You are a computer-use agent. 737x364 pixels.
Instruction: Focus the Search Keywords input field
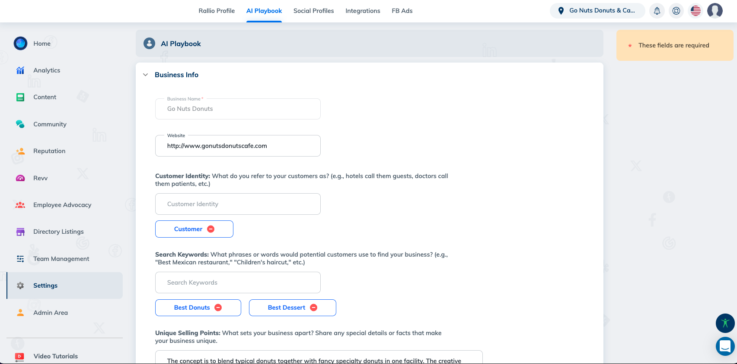click(x=238, y=282)
